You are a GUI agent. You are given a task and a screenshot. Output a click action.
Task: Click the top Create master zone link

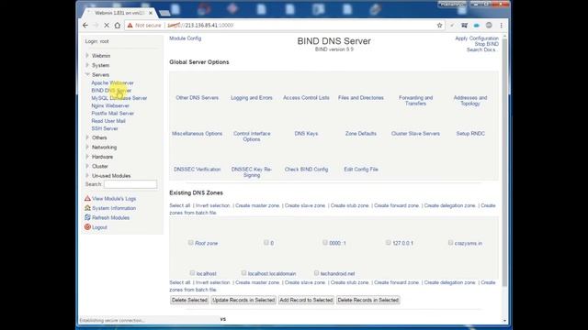tap(257, 205)
